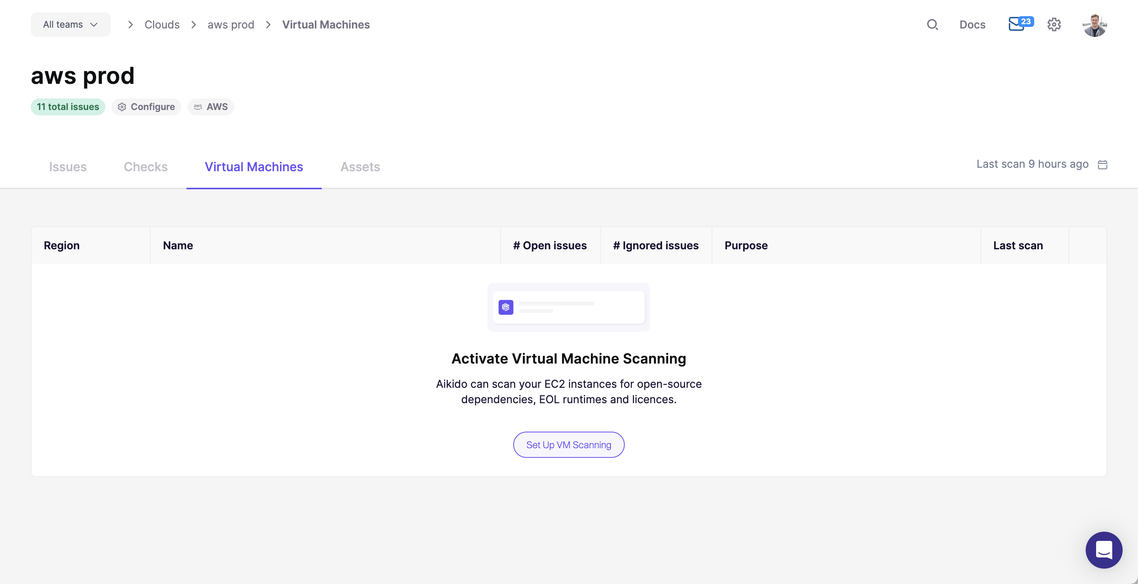The image size is (1138, 584).
Task: Open the inbox notifications with 23 badge
Action: 1020,24
